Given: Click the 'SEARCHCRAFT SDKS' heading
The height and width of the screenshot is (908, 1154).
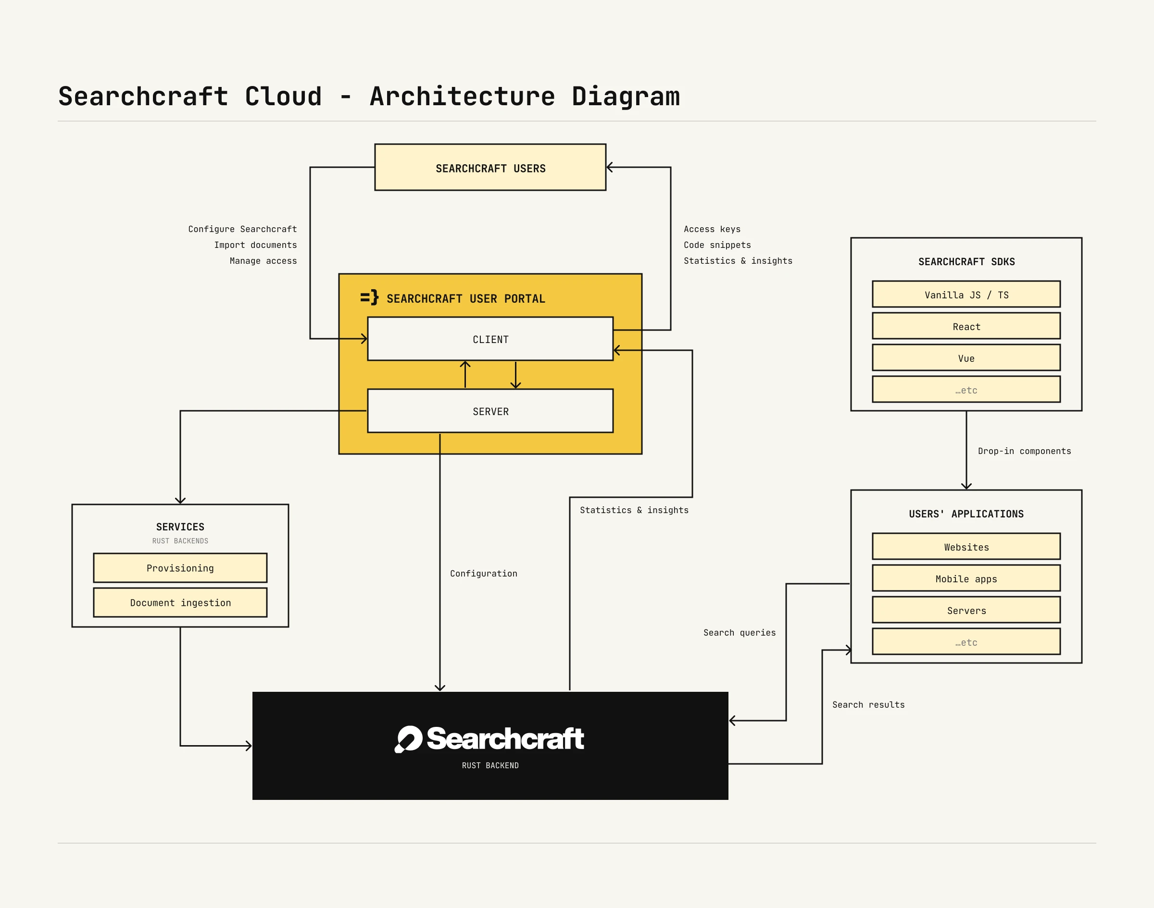Looking at the screenshot, I should (967, 261).
